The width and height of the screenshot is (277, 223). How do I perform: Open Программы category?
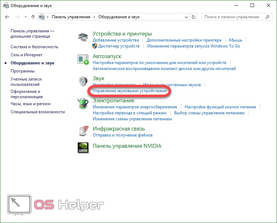pos(23,71)
